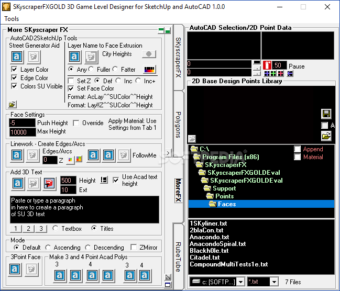
Task: Open the Tools menu
Action: pyautogui.click(x=12, y=19)
